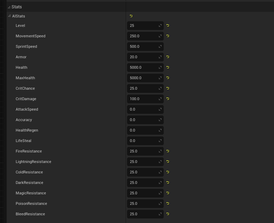Edit the HealthRegen value field
Screen dimensions: 274x223
[x=145, y=131]
